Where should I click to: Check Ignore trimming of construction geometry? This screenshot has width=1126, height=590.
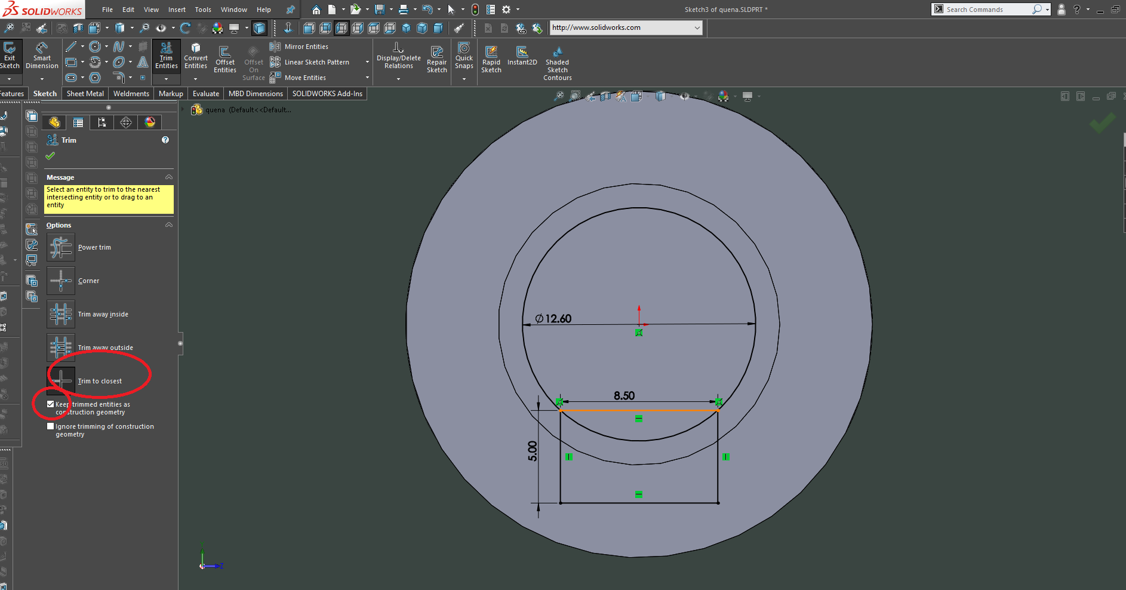[50, 426]
